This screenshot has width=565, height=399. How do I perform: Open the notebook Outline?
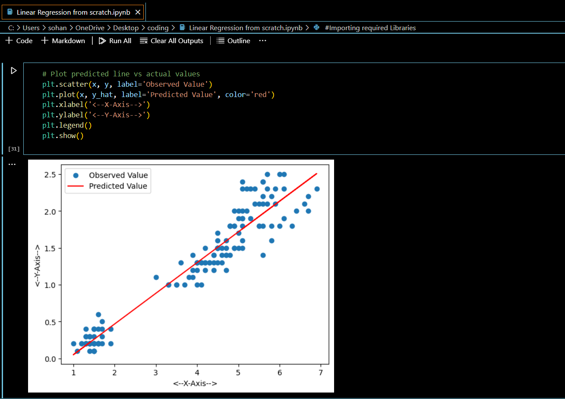(233, 41)
